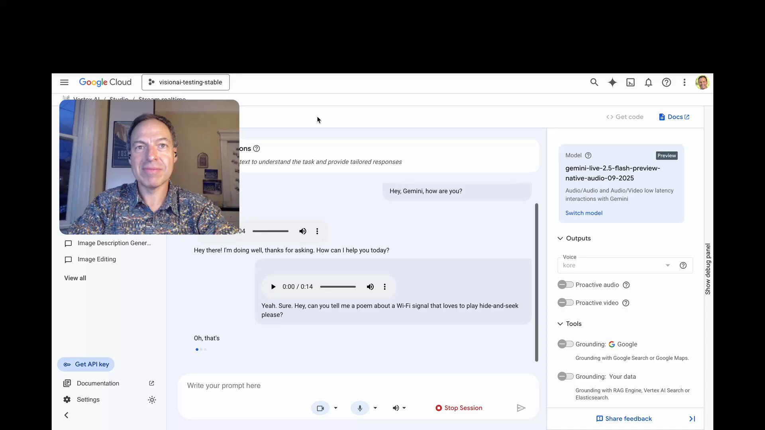Click the Get code button

[625, 117]
